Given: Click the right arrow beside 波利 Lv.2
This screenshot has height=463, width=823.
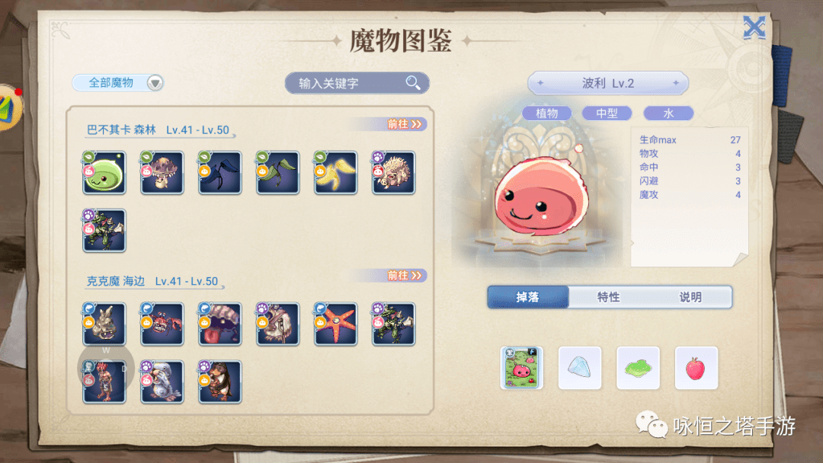Looking at the screenshot, I should tap(676, 83).
